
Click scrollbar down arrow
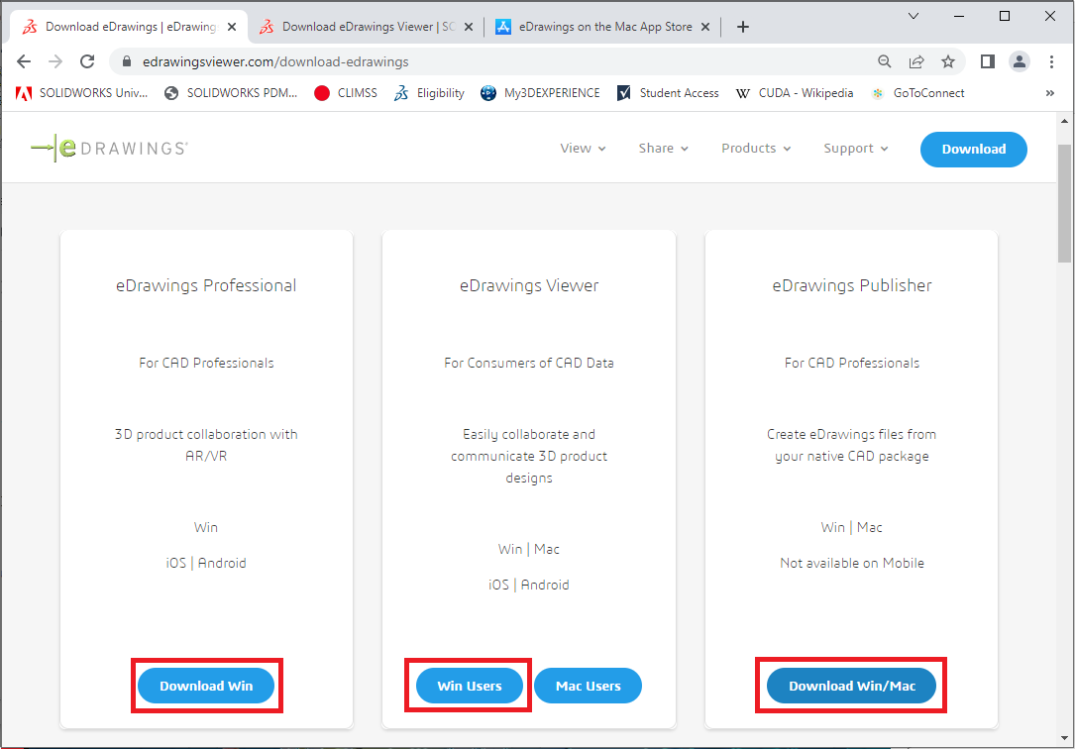1064,738
